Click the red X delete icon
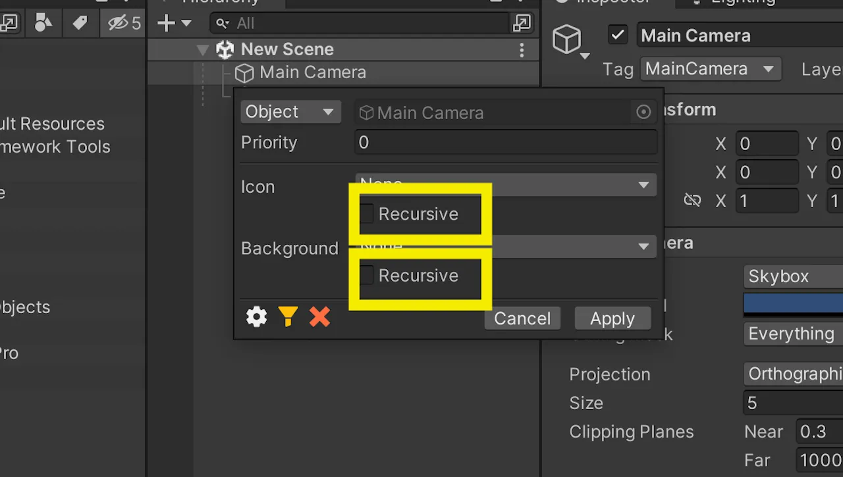 319,317
